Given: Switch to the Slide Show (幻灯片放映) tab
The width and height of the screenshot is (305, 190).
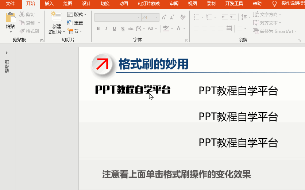Looking at the screenshot, I should 149,4.
